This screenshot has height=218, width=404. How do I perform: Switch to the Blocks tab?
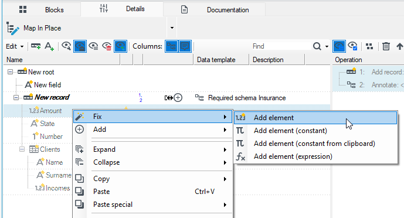click(42, 10)
